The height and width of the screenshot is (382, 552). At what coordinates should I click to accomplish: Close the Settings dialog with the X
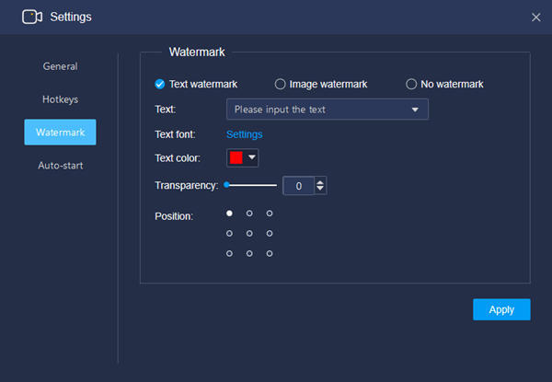535,17
